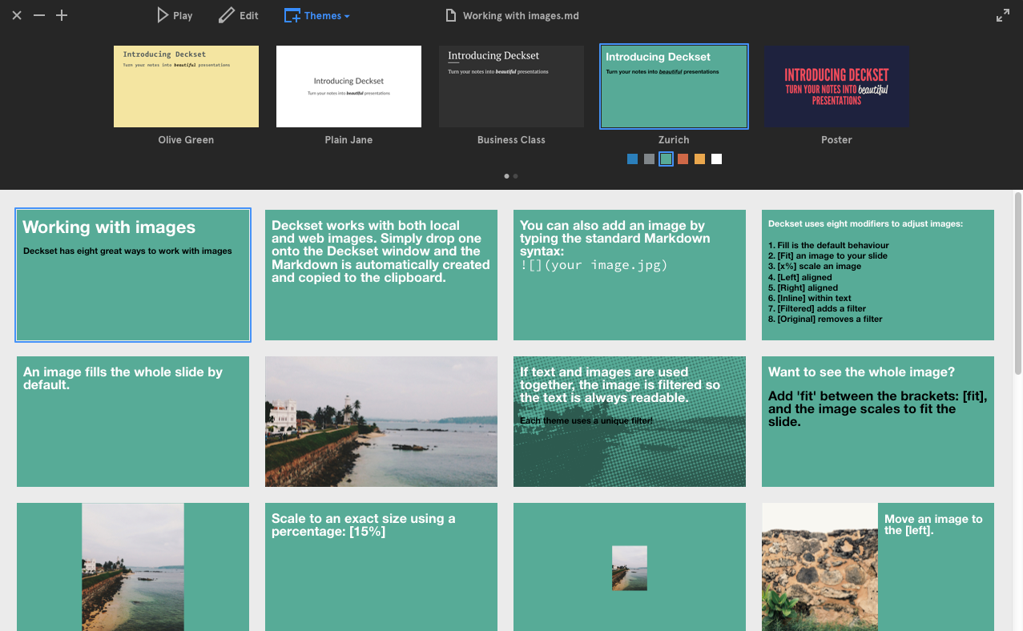The image size is (1023, 631).
Task: Select the Business Class theme
Action: [511, 86]
